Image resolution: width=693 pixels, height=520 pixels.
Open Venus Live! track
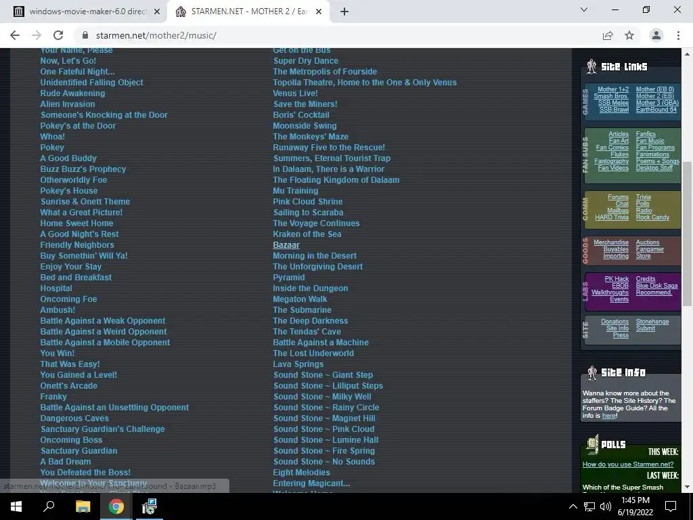point(295,93)
